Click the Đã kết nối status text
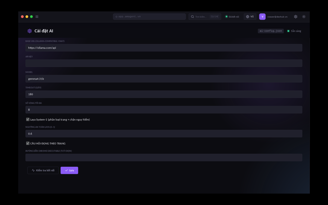This screenshot has height=205, width=328. 234,17
